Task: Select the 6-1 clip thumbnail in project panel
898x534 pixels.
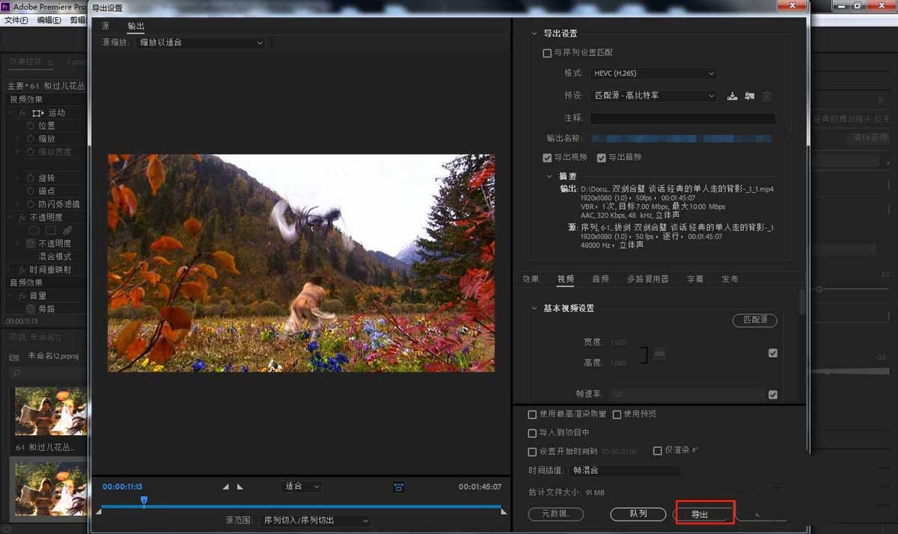Action: 48,410
